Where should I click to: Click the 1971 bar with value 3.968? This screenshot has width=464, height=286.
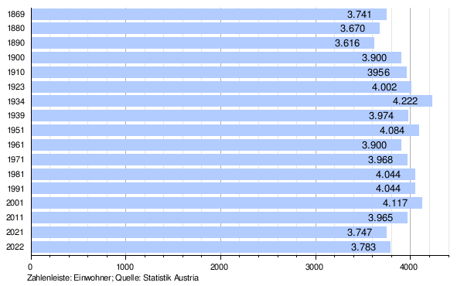click(220, 159)
